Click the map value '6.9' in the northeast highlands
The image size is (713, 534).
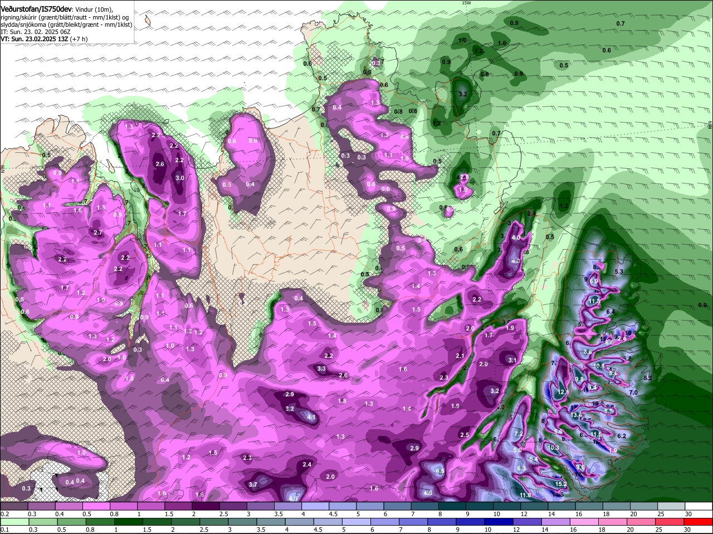click(593, 281)
